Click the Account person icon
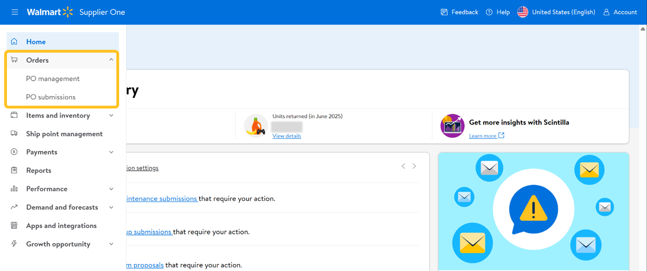647x271 pixels. pyautogui.click(x=606, y=12)
